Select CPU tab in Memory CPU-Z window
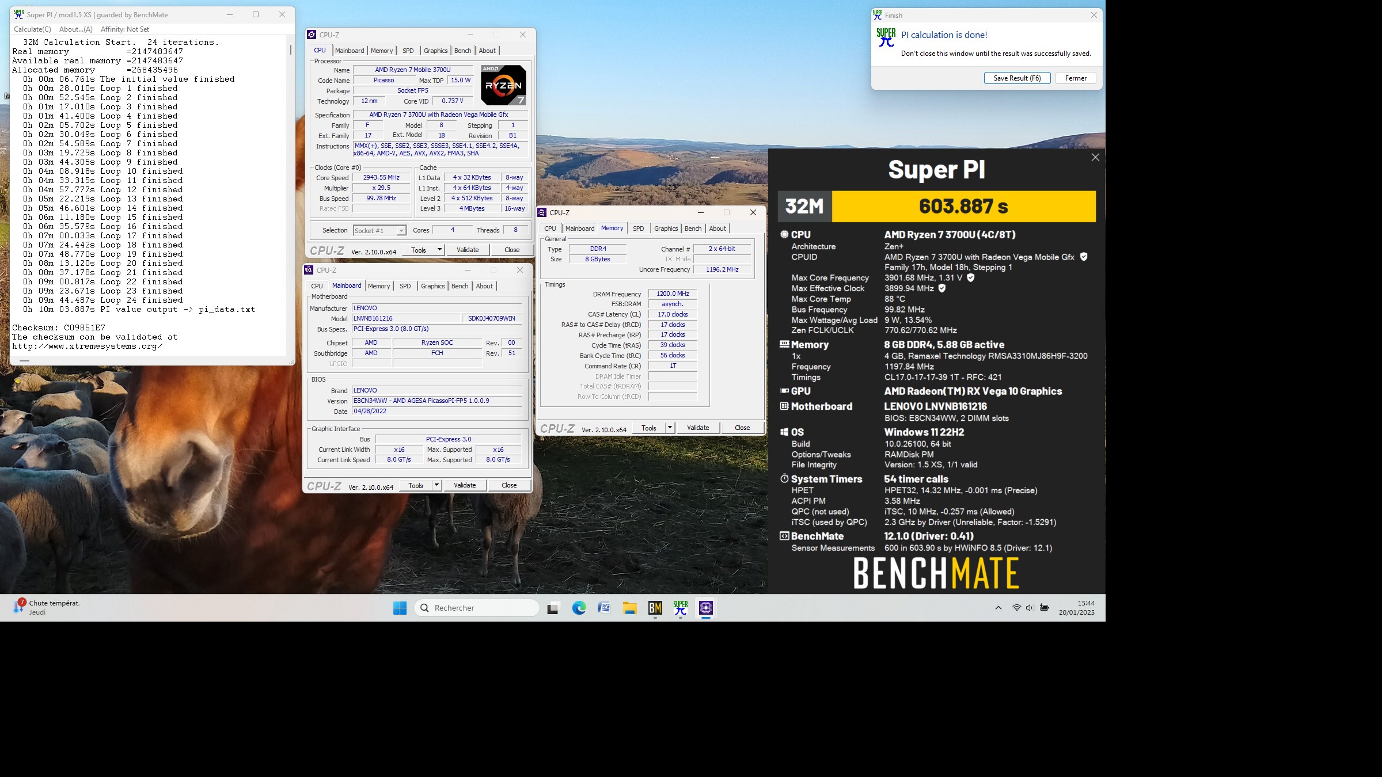Image resolution: width=1382 pixels, height=777 pixels. pos(550,228)
